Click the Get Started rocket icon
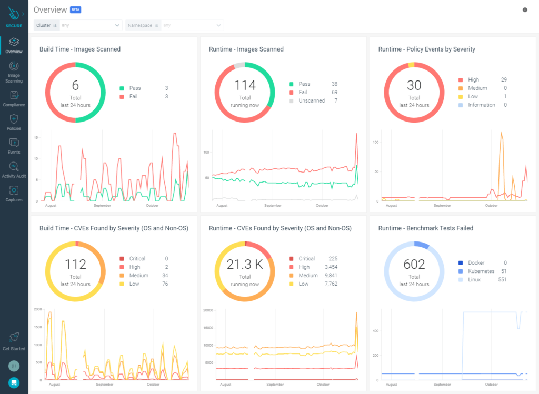The image size is (539, 394). point(14,338)
